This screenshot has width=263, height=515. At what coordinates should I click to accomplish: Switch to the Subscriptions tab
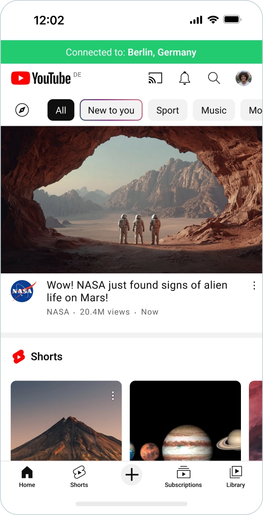point(183,477)
